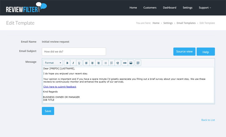The image size is (226, 137).
Task: Click the ReviewFilter logo
Action: (x=26, y=7)
